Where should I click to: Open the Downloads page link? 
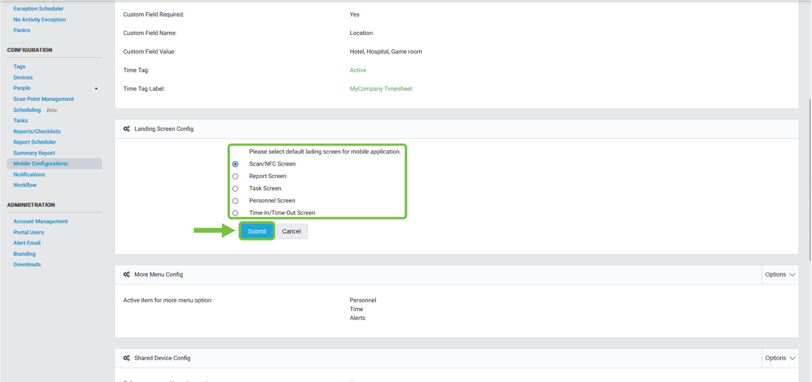27,264
